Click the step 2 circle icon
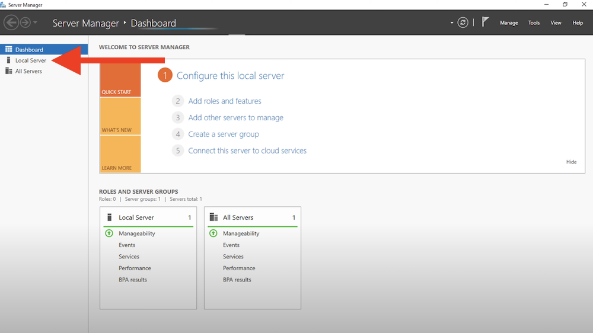The image size is (593, 333). tap(178, 101)
